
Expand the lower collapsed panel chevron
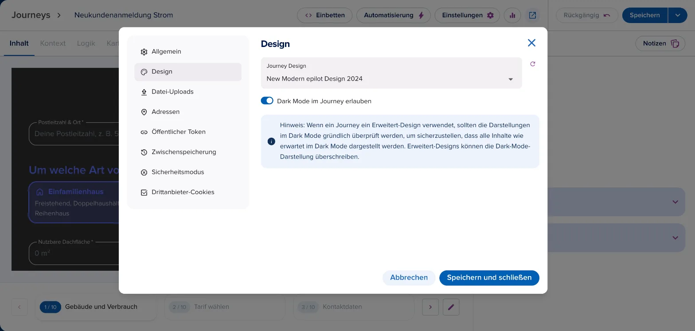point(675,238)
